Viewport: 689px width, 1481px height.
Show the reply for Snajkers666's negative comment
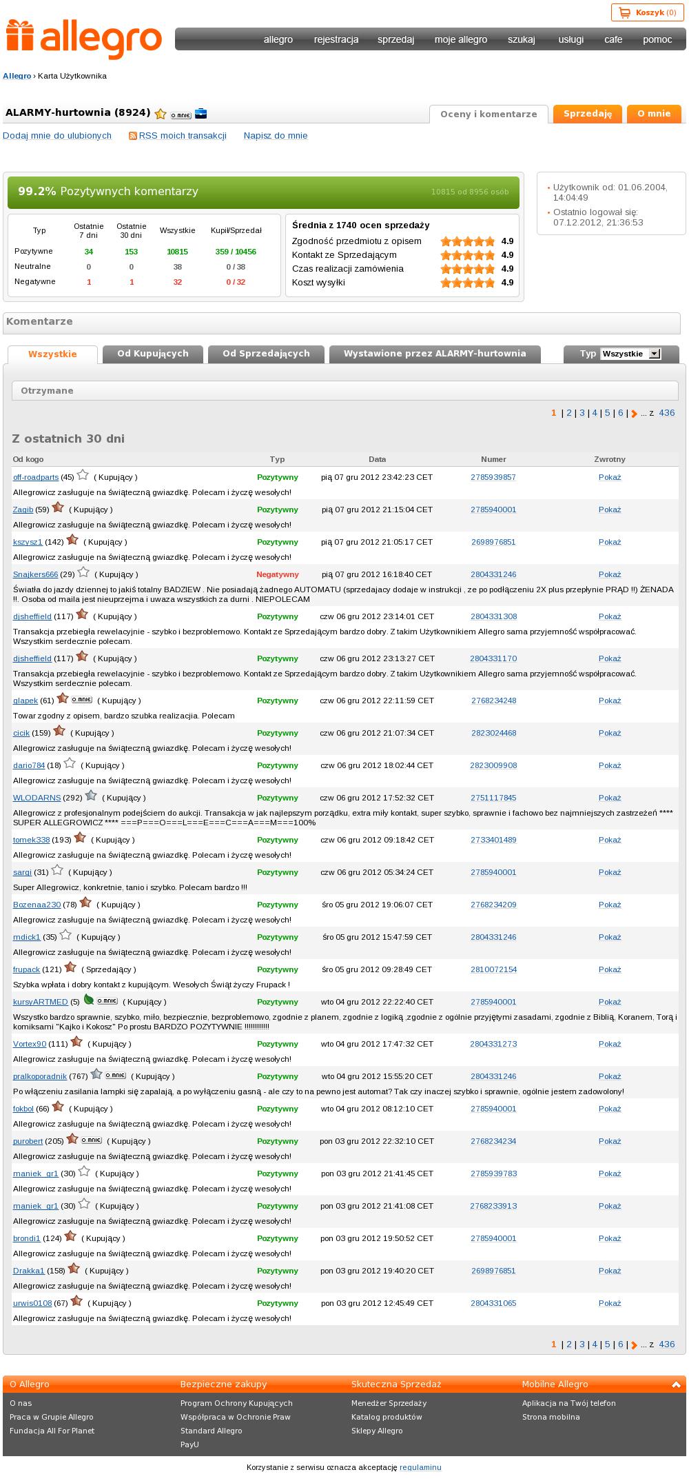click(x=609, y=574)
